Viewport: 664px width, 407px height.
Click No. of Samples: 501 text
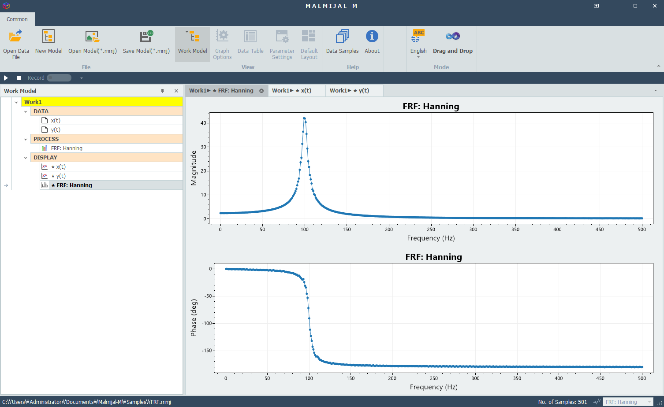click(x=563, y=402)
